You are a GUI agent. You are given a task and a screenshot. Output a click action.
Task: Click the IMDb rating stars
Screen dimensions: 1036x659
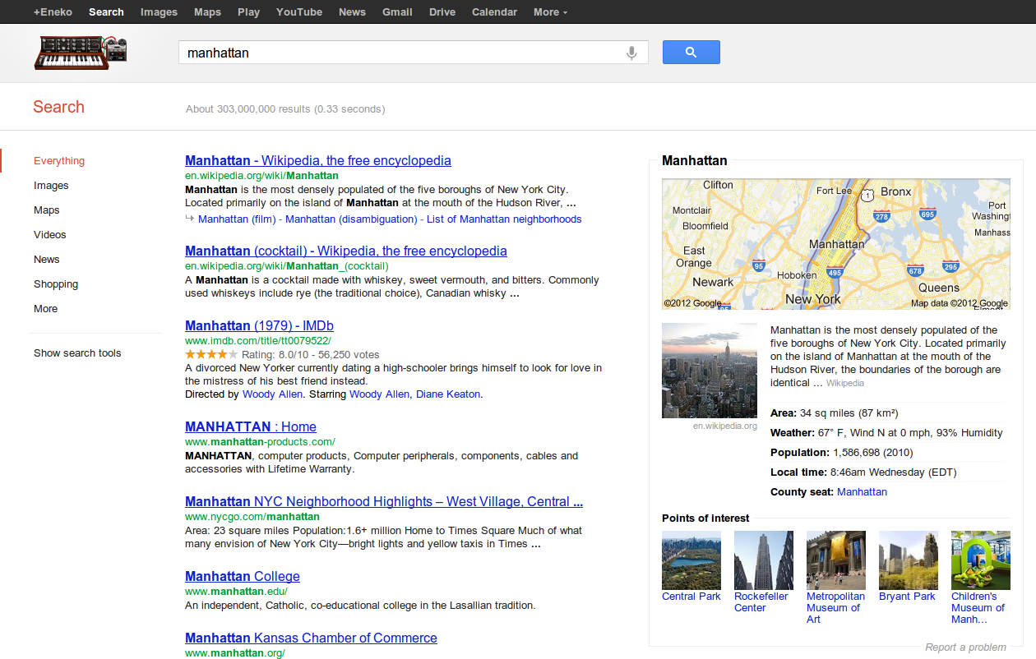pos(211,355)
